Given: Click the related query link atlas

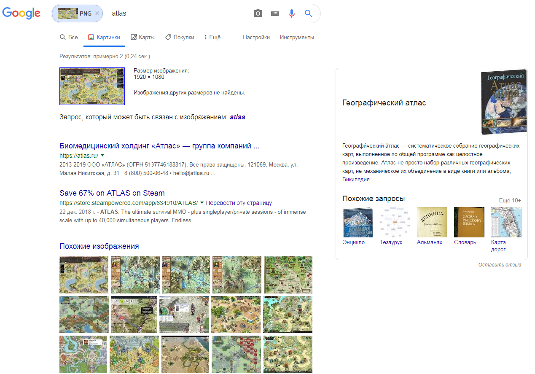Looking at the screenshot, I should [237, 117].
